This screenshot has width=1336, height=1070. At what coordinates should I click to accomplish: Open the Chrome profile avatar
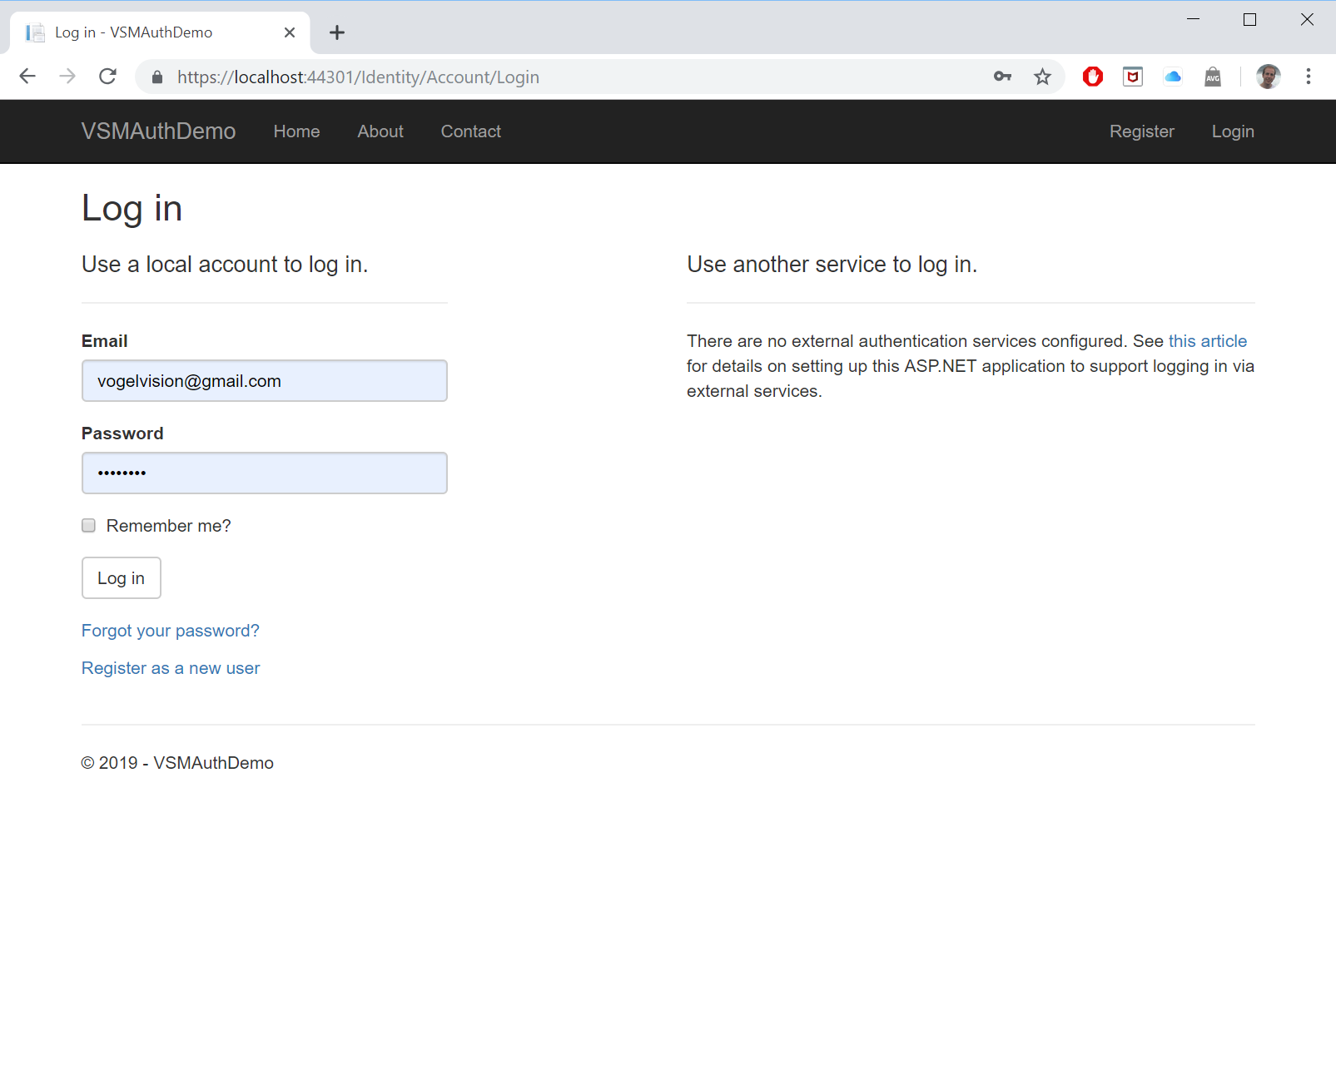pos(1268,77)
